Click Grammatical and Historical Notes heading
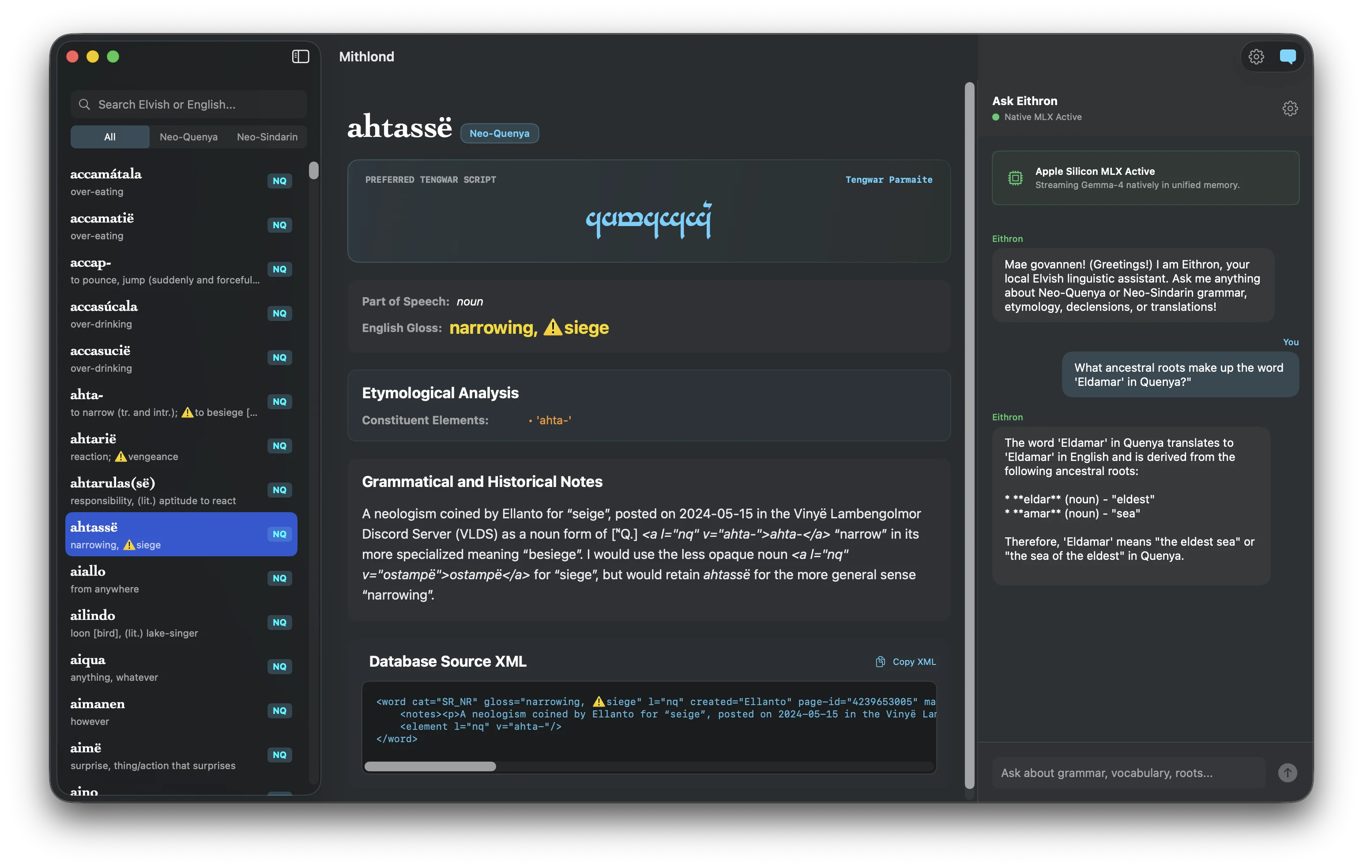1363x868 pixels. coord(482,481)
